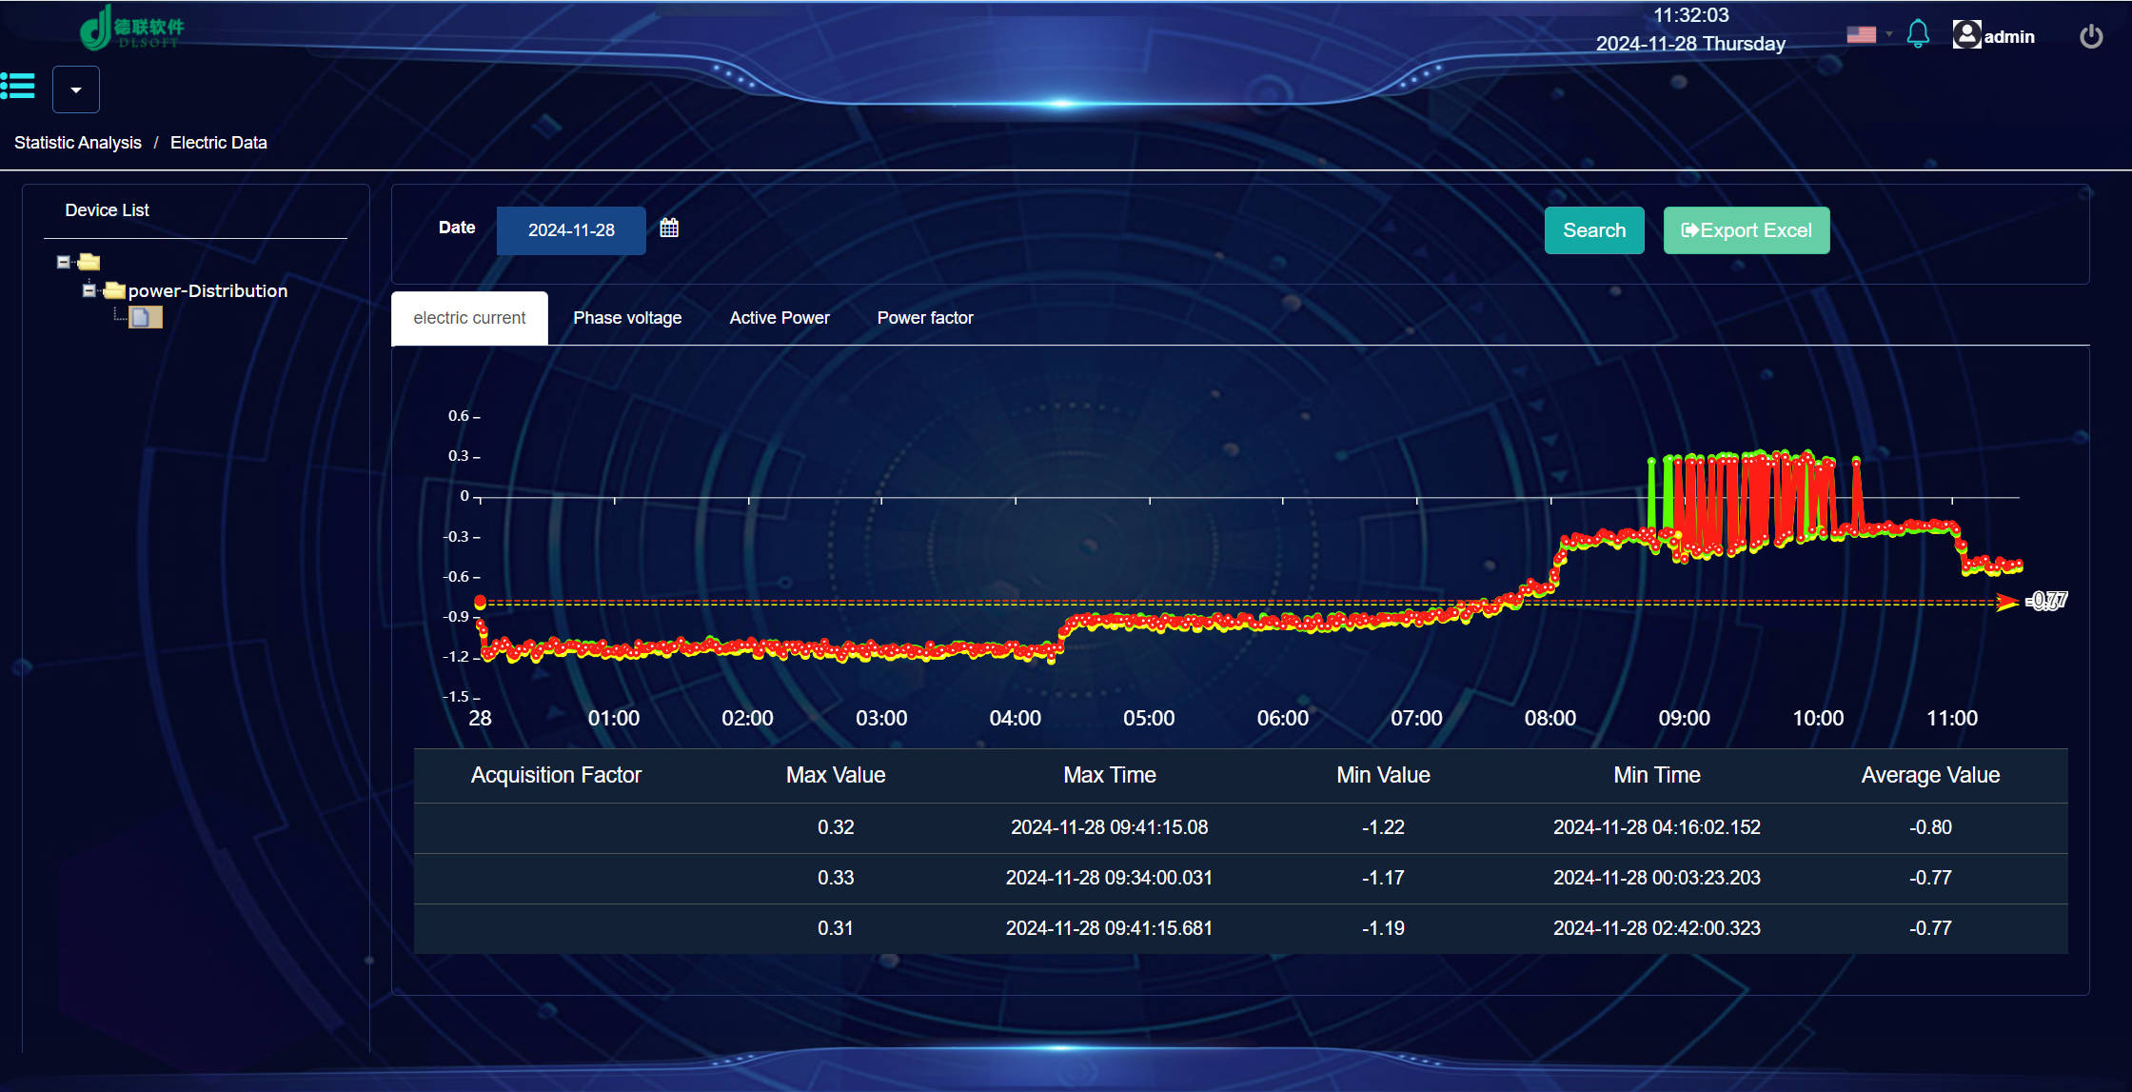
Task: Open the dropdown arrow beside menu icon
Action: 76,89
